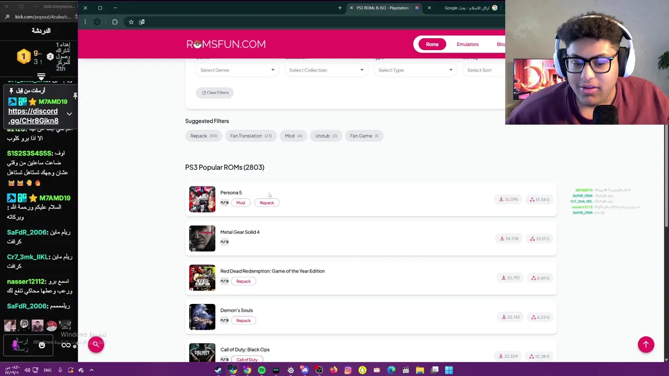Image resolution: width=669 pixels, height=376 pixels.
Task: Open the browser three-dot menu
Action: pyautogui.click(x=85, y=22)
